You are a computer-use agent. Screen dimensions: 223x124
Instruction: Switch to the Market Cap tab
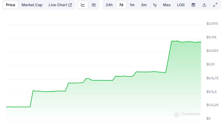click(x=32, y=5)
